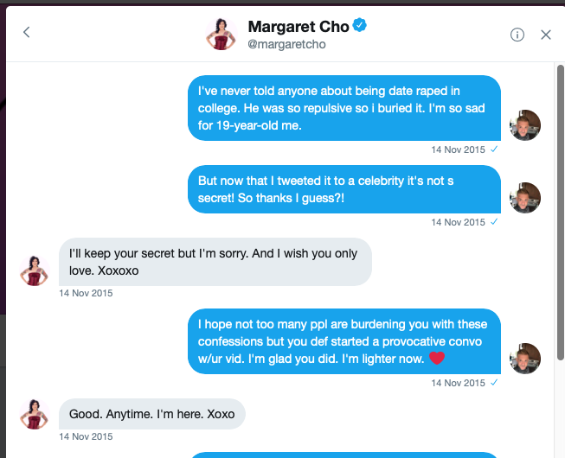This screenshot has width=565, height=458.
Task: Select the 'But now that I tweeted' bubble
Action: coord(344,189)
